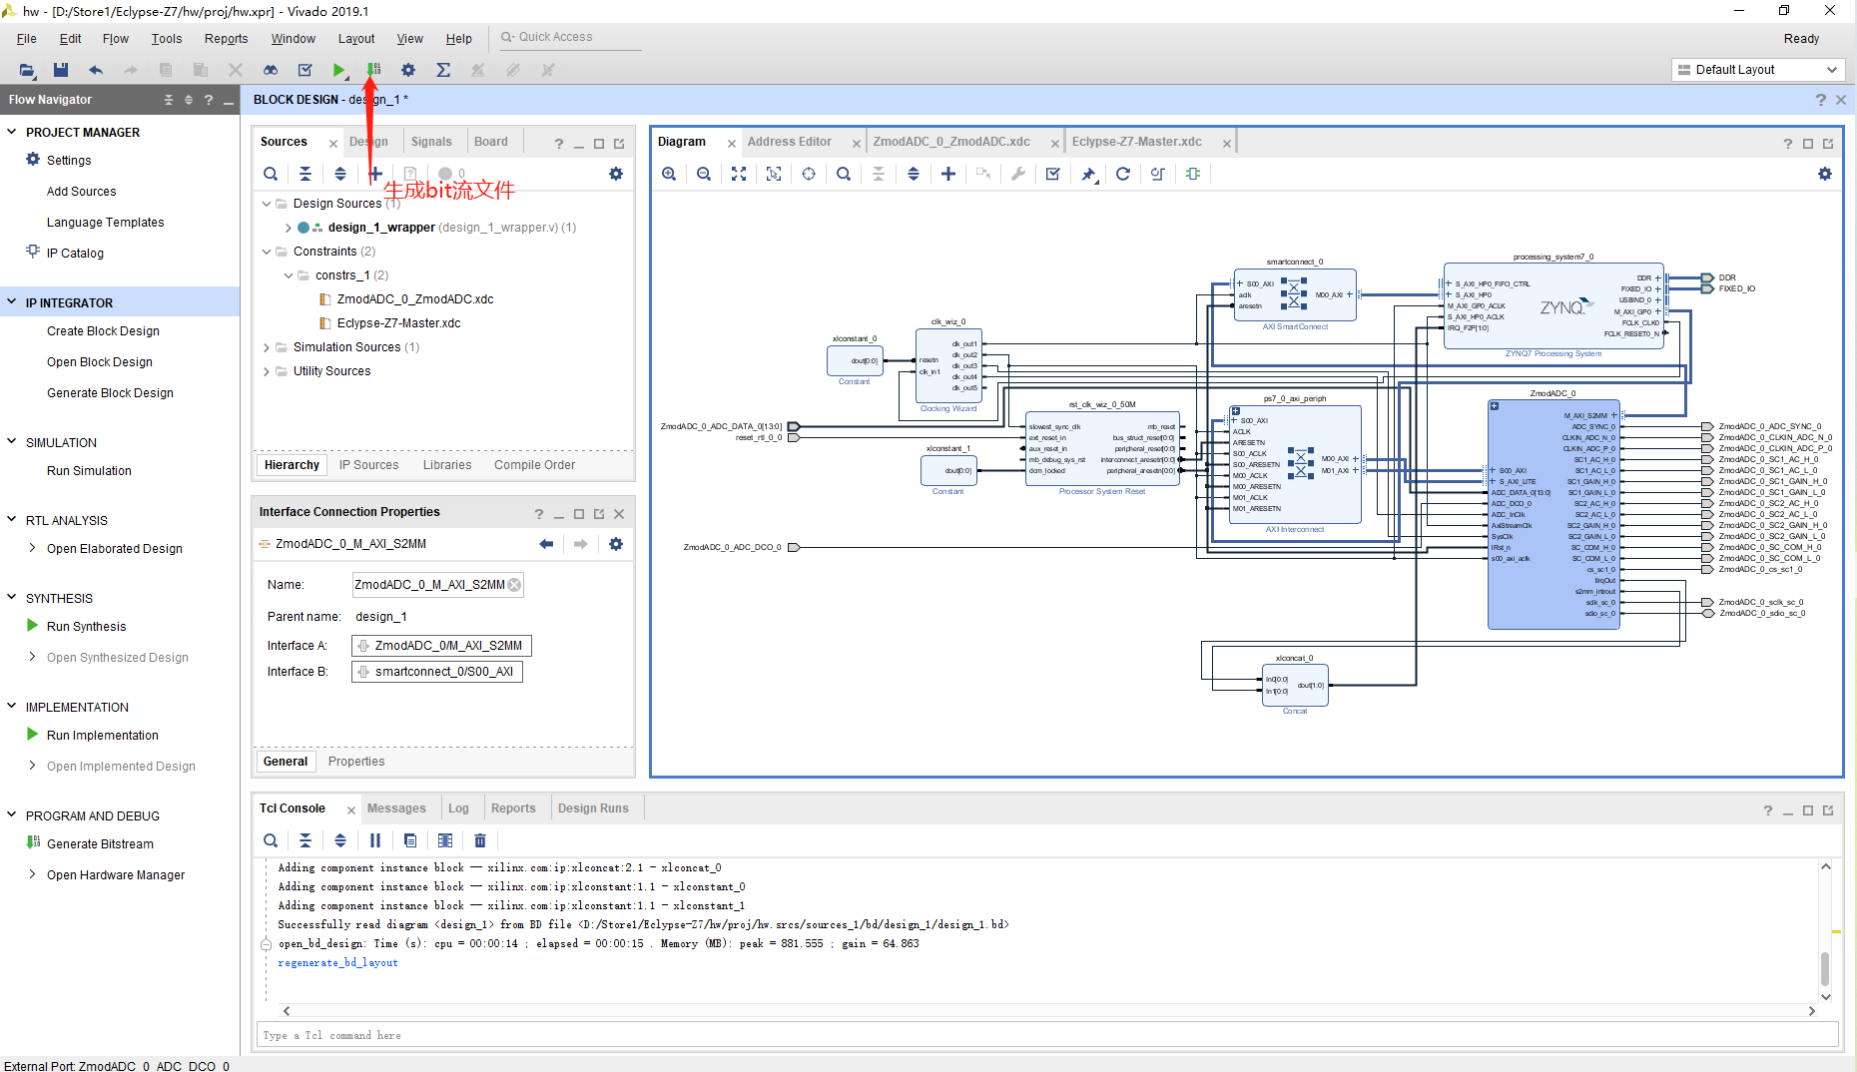Click the Generate Bitstream toolbar icon
Screen dimensions: 1857x1072
click(x=373, y=70)
